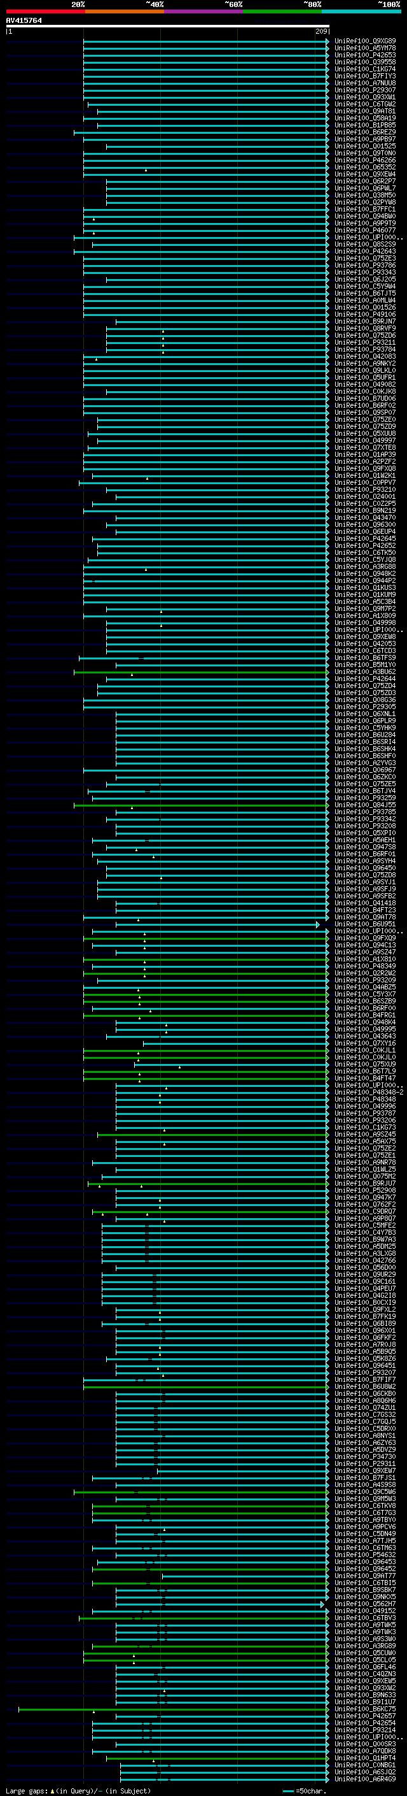Open hit UniRef100_Q9XG89
The image size is (407, 1796).
(365, 41)
